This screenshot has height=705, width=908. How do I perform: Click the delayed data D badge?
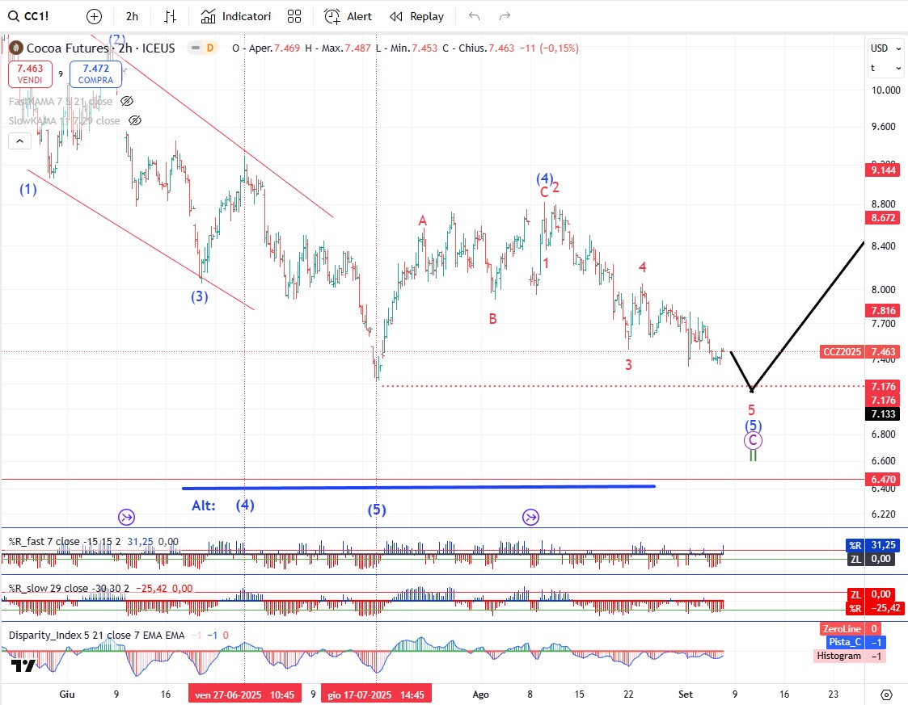[x=209, y=48]
